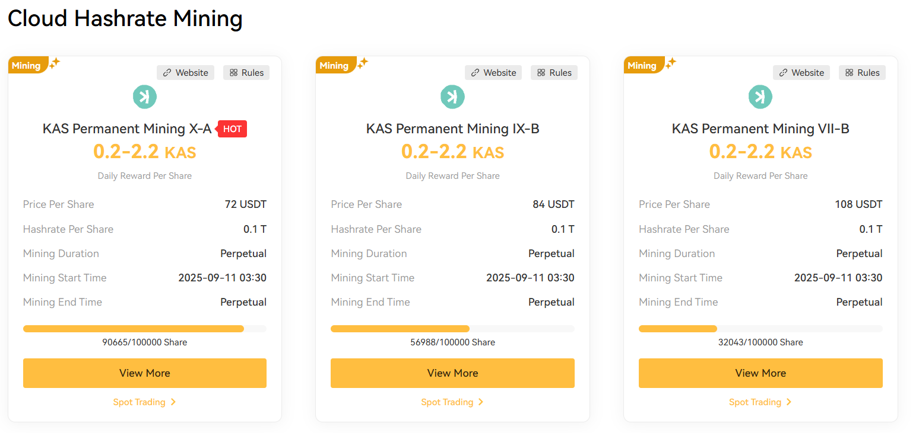
Task: Open Rules on the IX-B card
Action: point(554,73)
